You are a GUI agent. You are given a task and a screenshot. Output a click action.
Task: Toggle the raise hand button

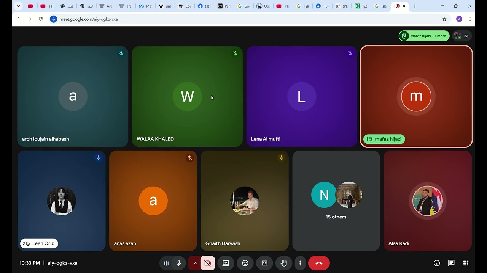point(284,263)
